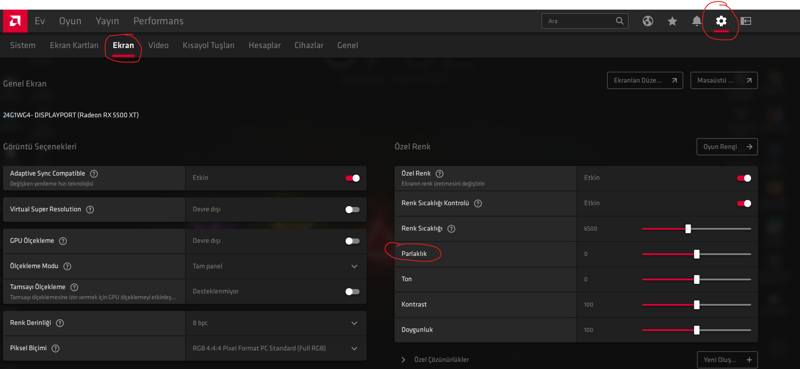
Task: Open the Ölçekleme Modu dropdown
Action: 275,266
